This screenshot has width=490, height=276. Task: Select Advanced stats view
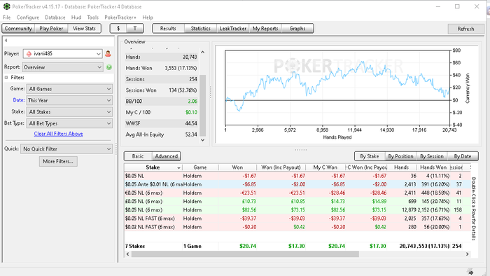(x=167, y=156)
